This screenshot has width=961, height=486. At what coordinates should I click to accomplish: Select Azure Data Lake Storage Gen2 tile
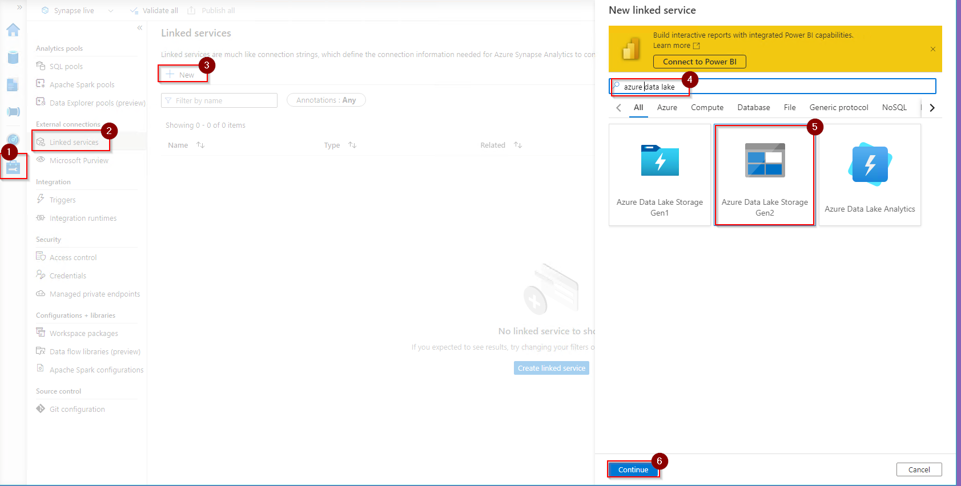(x=765, y=175)
